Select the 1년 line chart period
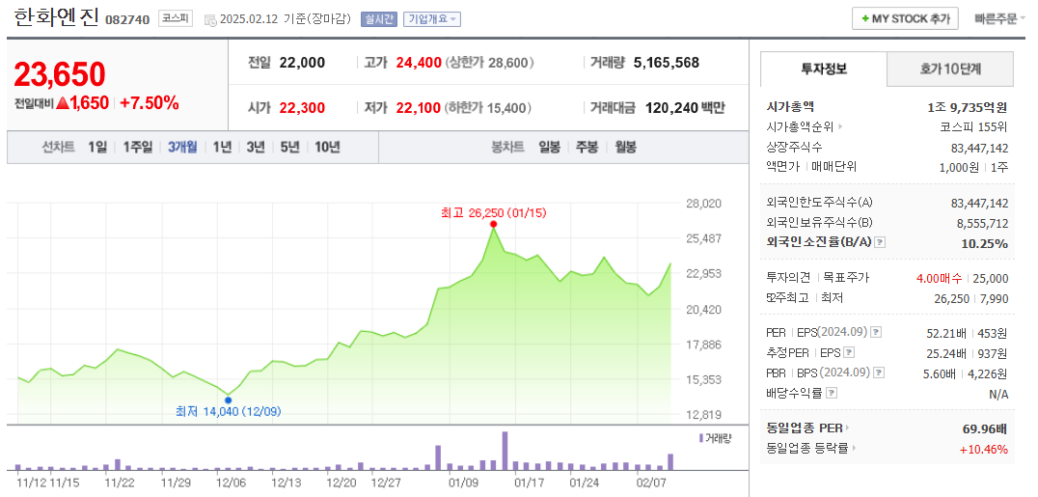Screen dimensions: 1038x497 [x=222, y=147]
